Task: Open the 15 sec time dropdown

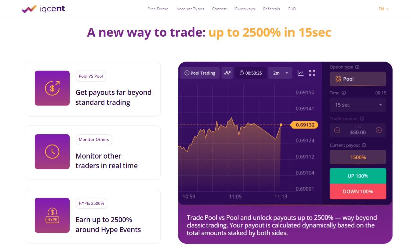Action: point(358,105)
